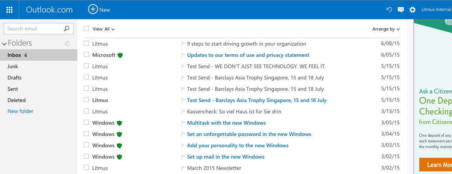Viewport: 452px width, 174px height.
Task: Flag the WE DON'T JUST SEE TECHNOLOGY email
Action: (x=183, y=67)
